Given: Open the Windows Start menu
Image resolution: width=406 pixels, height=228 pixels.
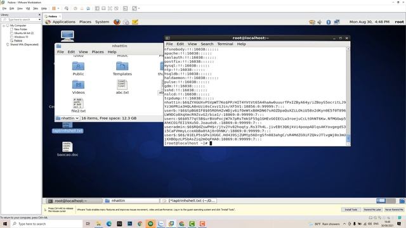Looking at the screenshot, I should click(5, 224).
